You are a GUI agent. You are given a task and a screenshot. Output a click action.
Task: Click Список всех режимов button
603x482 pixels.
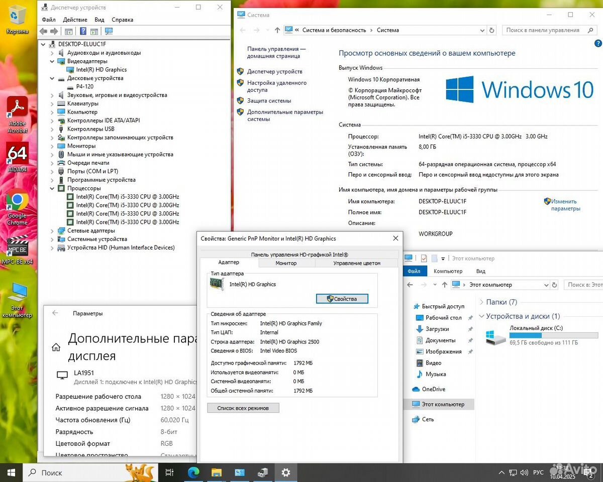[243, 408]
